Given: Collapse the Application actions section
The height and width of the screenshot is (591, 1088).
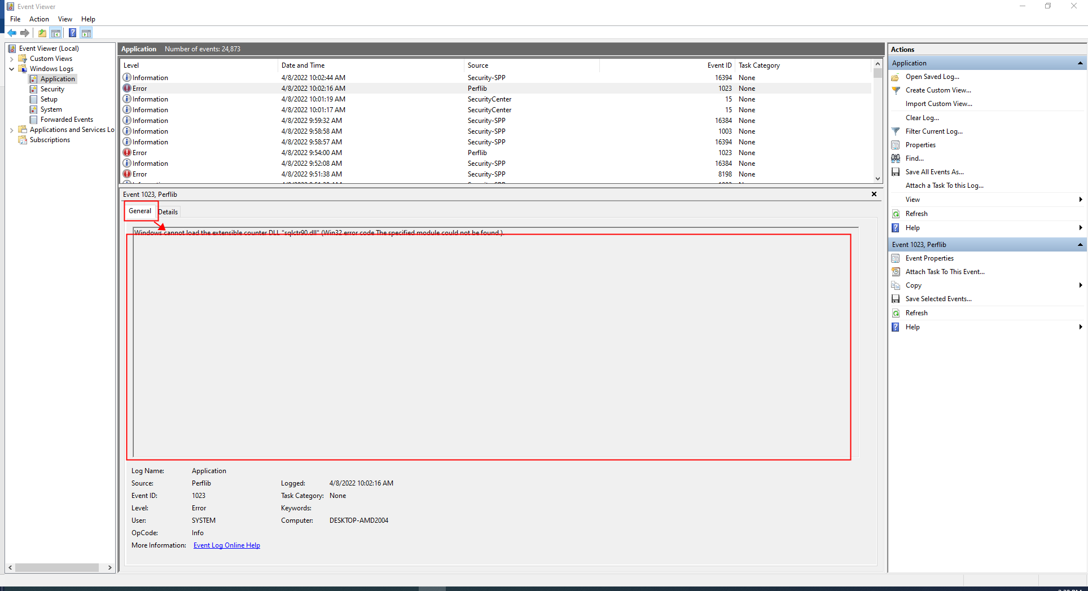Looking at the screenshot, I should pyautogui.click(x=1080, y=63).
